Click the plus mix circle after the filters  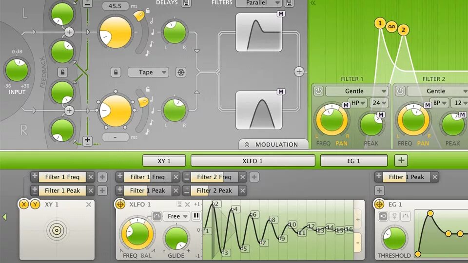pos(299,72)
